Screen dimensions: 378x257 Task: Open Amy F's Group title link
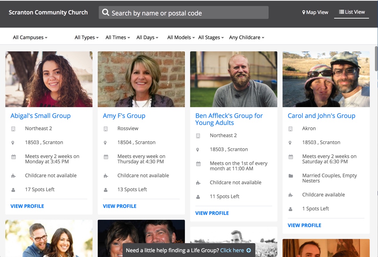124,116
